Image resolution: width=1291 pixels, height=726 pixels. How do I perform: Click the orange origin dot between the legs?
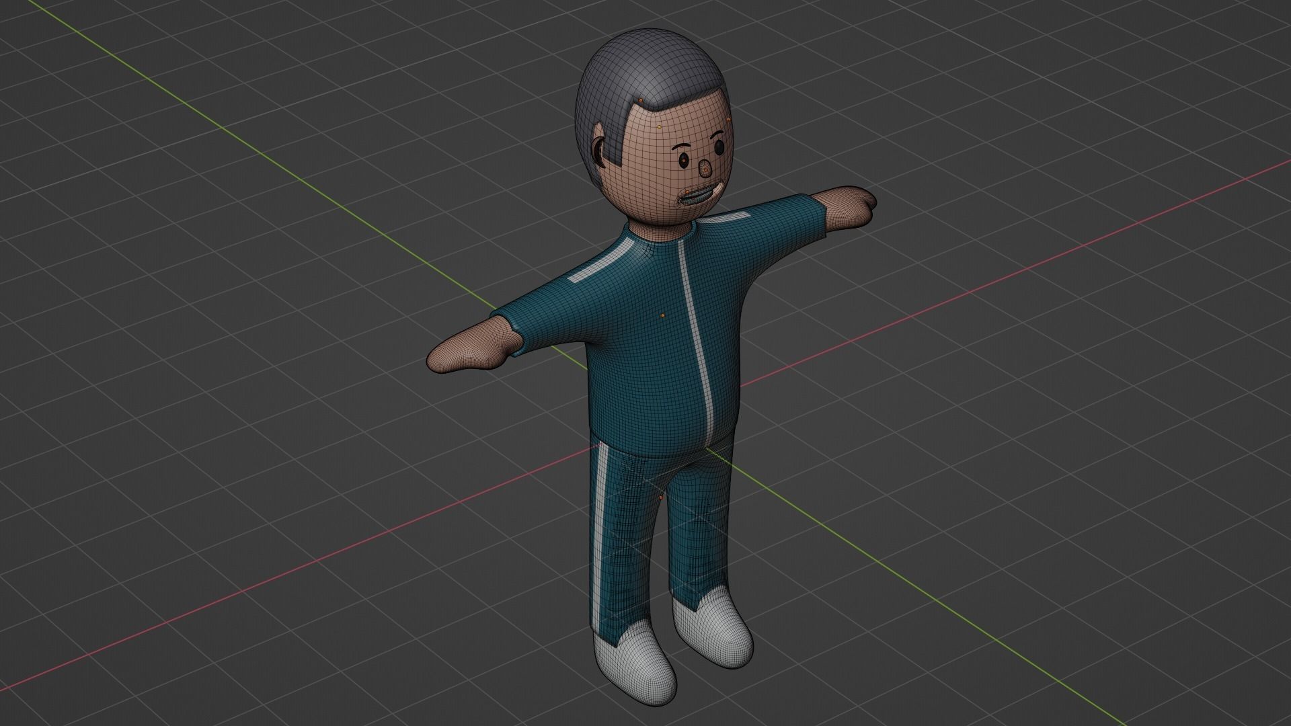pos(661,497)
